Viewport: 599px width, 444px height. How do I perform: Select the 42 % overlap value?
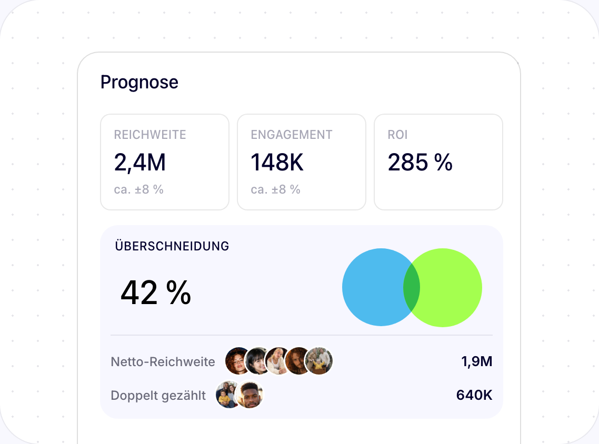tap(155, 293)
